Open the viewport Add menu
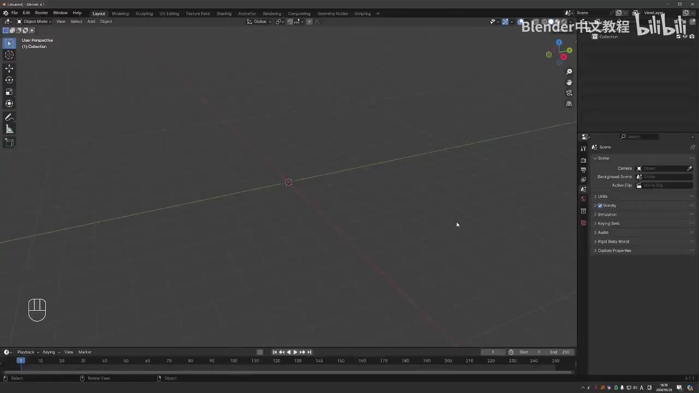The image size is (699, 393). 91,22
